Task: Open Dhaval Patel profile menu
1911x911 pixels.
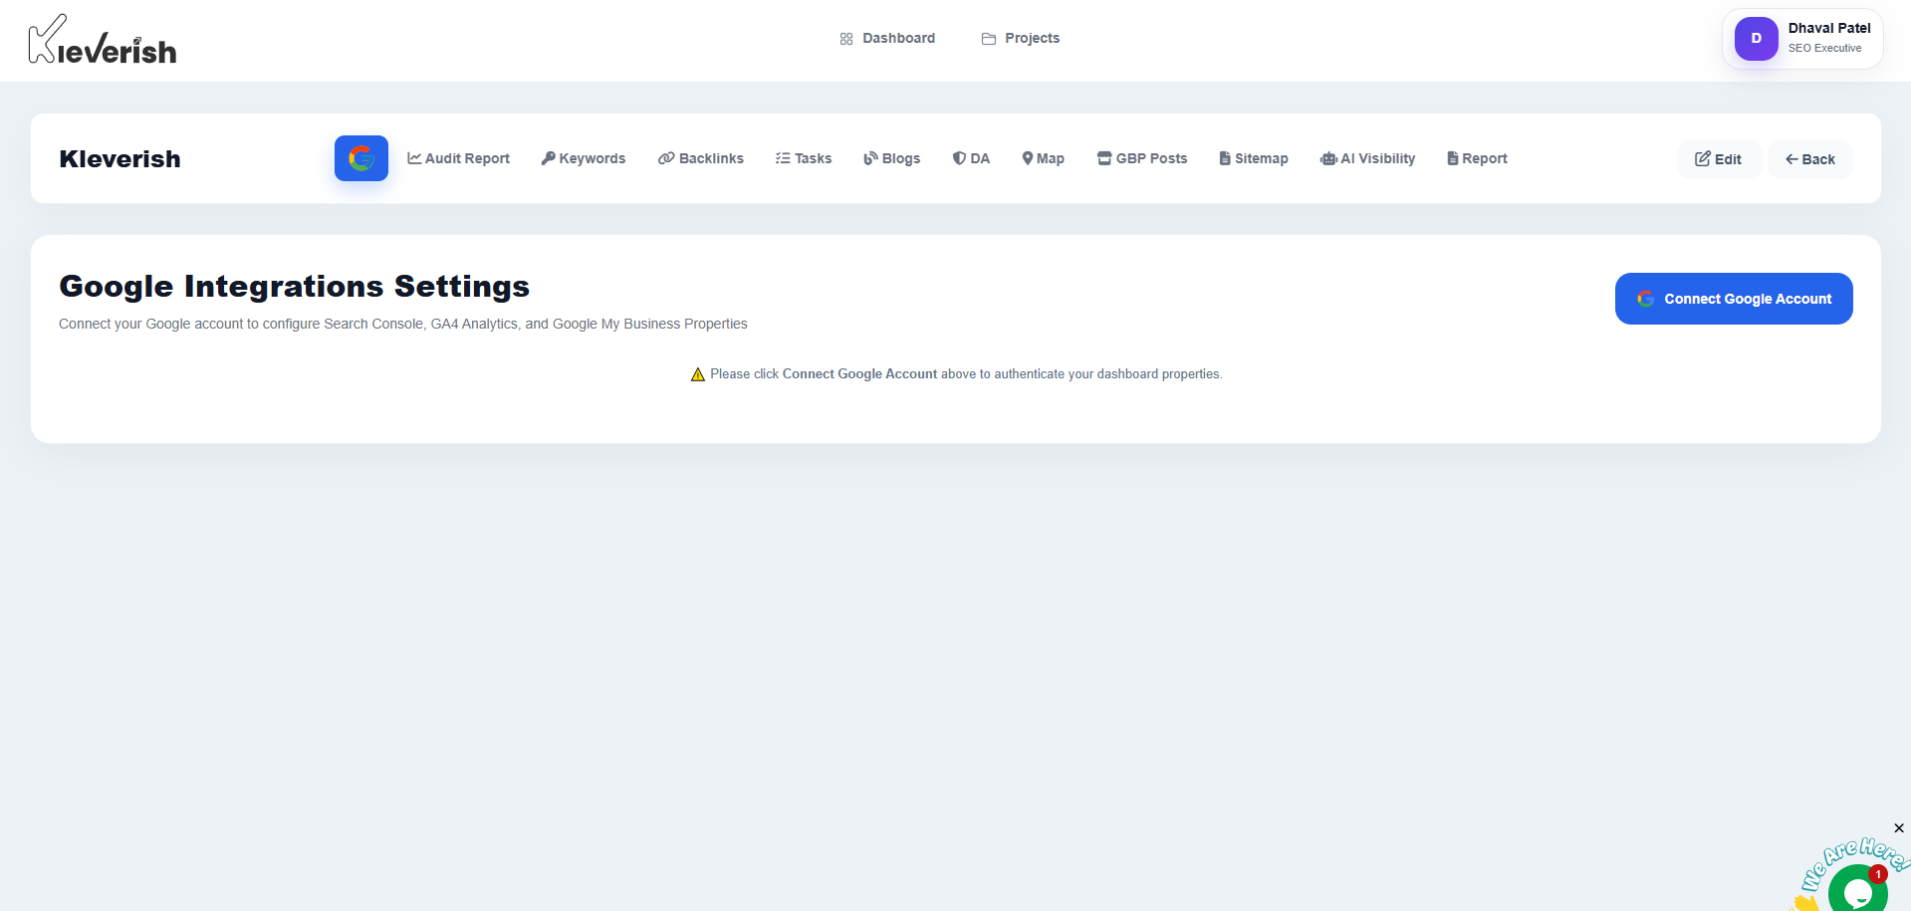Action: 1802,39
